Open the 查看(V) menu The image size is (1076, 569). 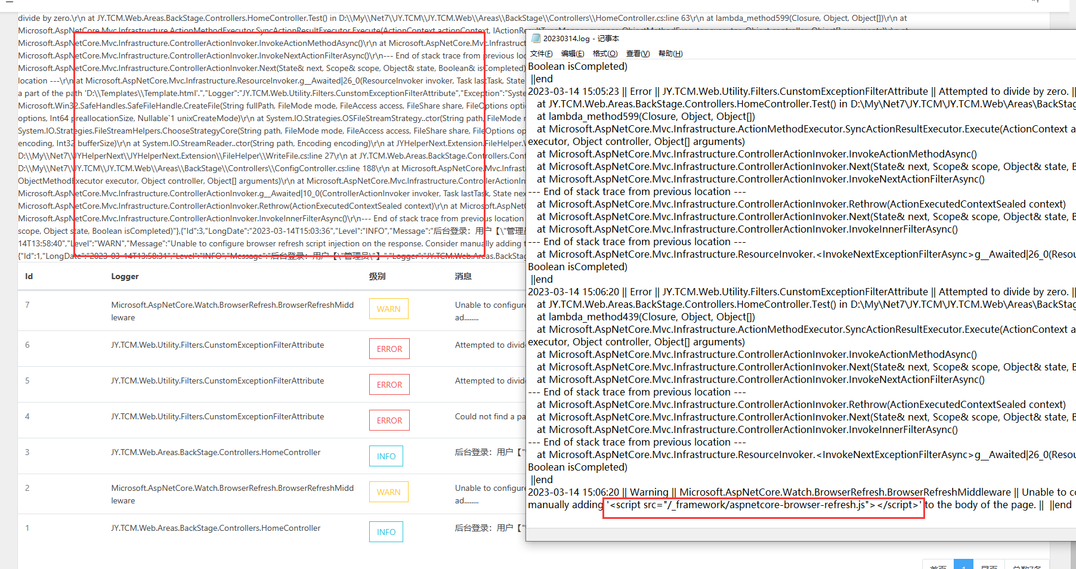tap(638, 54)
